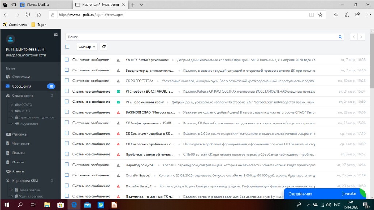Expand the Коррекция КБМ menu chevron
Viewport: 374px width, 210px height.
tap(52, 180)
